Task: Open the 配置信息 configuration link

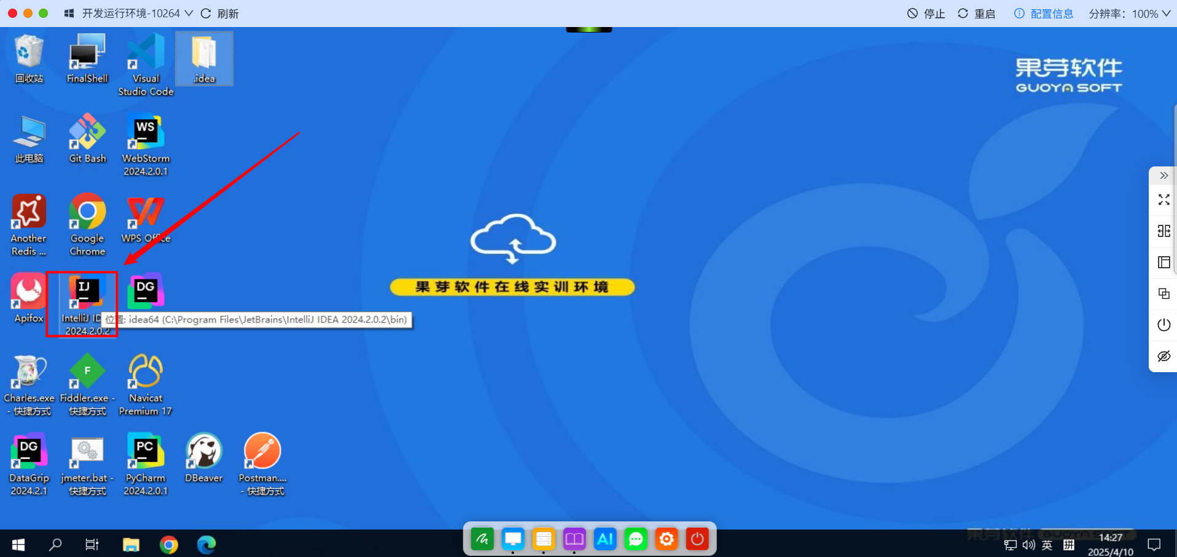Action: coord(1044,14)
